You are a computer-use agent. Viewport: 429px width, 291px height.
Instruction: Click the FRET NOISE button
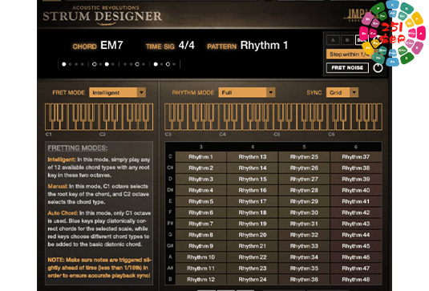click(347, 67)
